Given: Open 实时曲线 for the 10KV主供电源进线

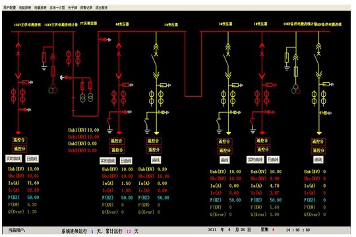Looking at the screenshot, I should (14, 159).
